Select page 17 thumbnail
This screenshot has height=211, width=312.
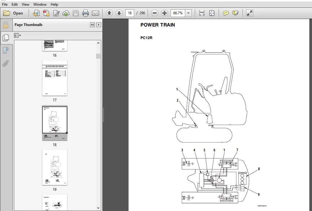pos(55,78)
